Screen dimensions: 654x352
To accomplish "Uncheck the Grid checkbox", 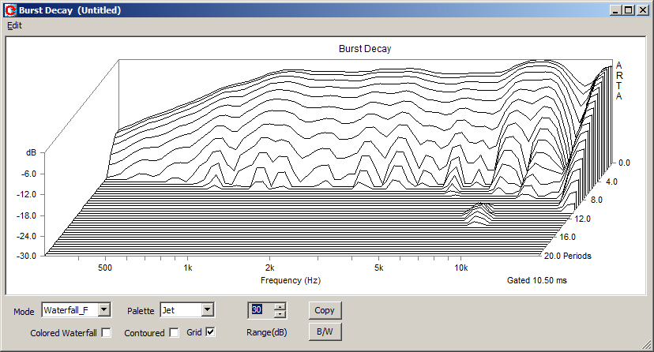I will click(210, 332).
